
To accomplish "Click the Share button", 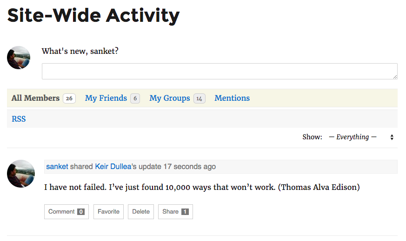I will [x=175, y=211].
